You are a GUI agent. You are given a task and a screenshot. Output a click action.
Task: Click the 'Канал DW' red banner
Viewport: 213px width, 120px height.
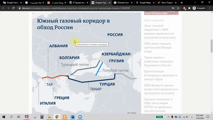161,13
